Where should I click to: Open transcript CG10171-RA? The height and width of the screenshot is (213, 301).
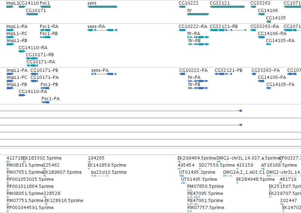41,62
